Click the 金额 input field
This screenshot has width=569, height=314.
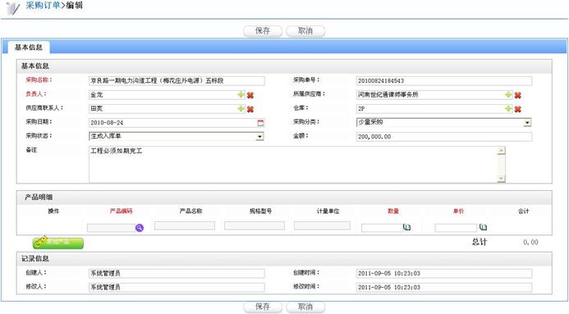tap(444, 137)
